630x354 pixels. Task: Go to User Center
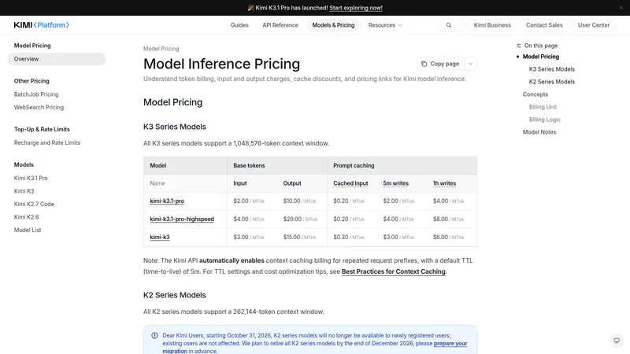(x=594, y=25)
